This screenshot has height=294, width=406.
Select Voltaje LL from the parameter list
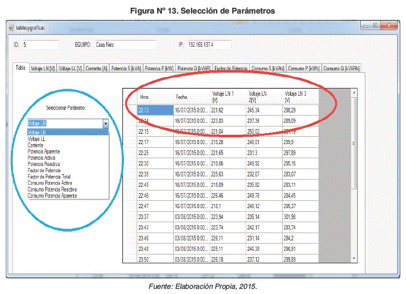coord(37,139)
